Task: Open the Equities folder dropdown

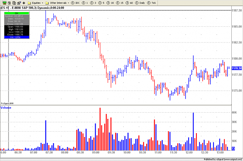Action: (35, 3)
